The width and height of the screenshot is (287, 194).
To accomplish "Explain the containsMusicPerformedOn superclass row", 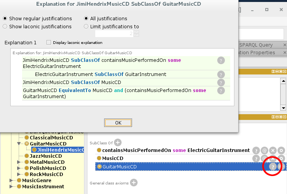I will click(x=256, y=150).
